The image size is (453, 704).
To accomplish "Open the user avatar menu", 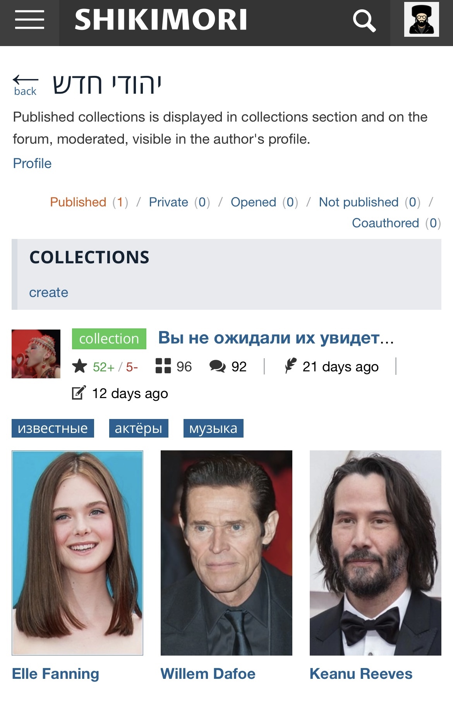I will 421,19.
